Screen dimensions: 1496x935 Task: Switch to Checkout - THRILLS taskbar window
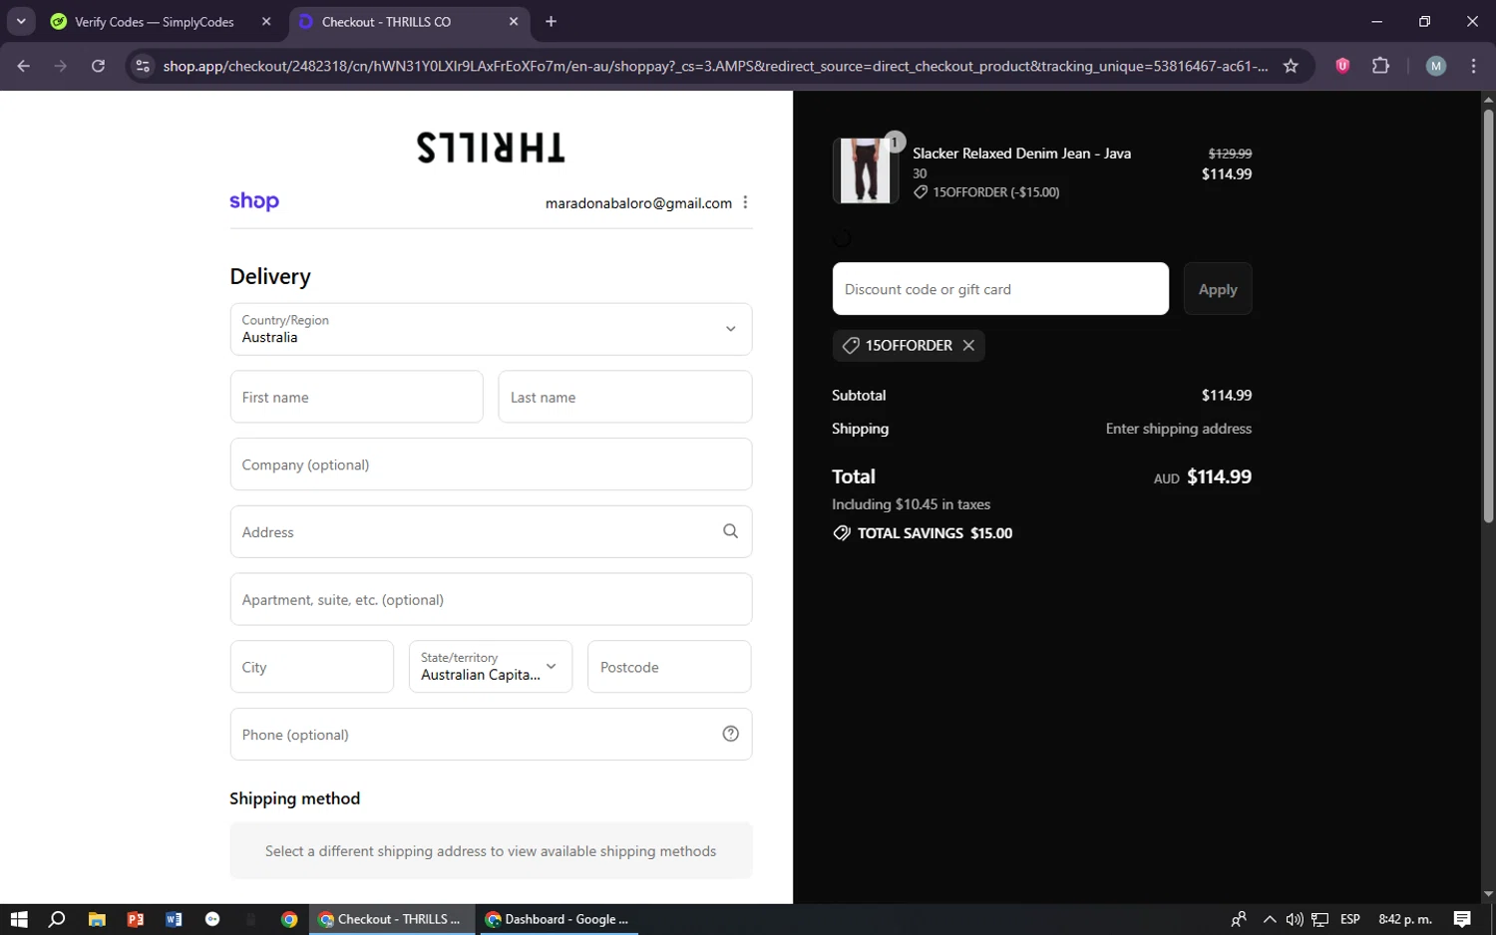[x=390, y=919]
